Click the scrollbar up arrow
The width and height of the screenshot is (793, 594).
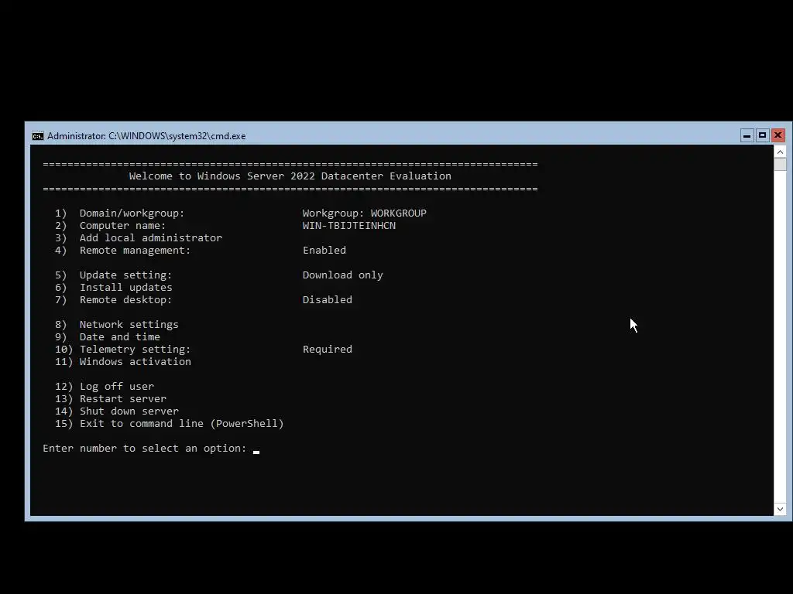pos(780,152)
